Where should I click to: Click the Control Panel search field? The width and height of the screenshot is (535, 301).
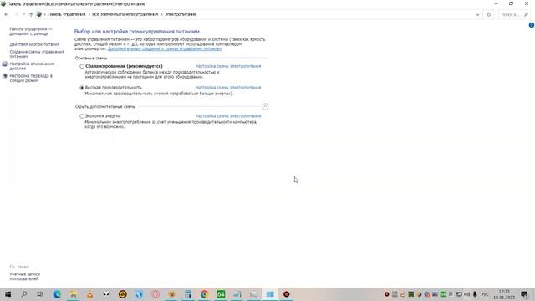click(514, 14)
